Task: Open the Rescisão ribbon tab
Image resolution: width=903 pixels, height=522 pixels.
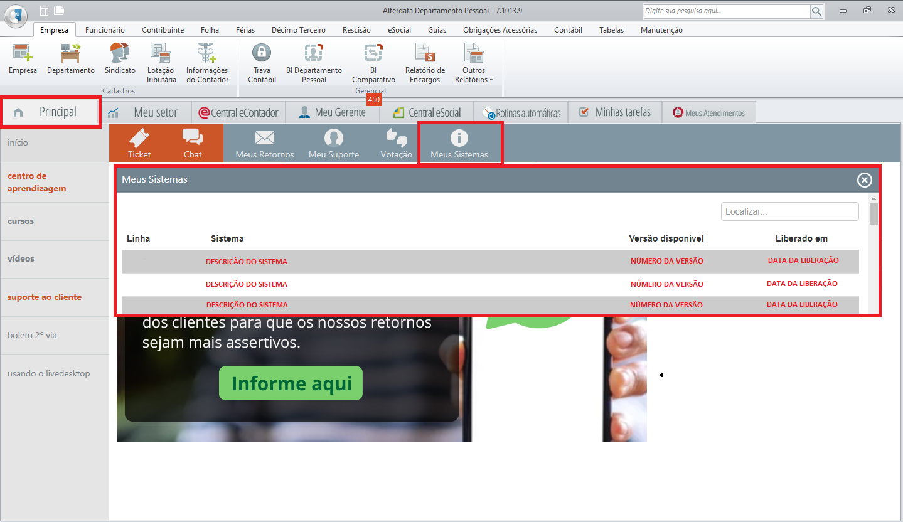Action: click(356, 30)
